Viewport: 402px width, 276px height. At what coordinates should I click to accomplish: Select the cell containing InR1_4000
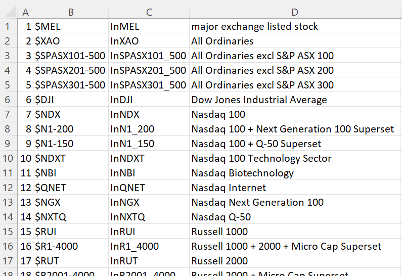tap(149, 246)
